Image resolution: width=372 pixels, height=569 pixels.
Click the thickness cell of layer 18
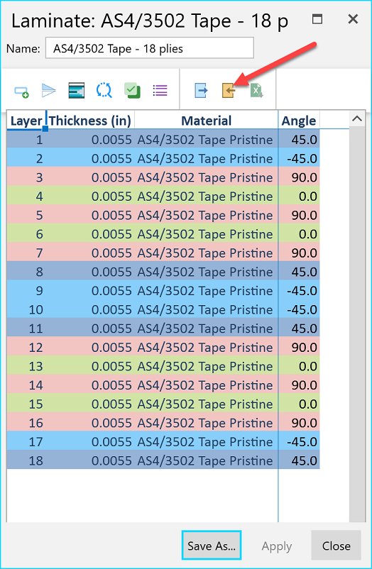(89, 460)
